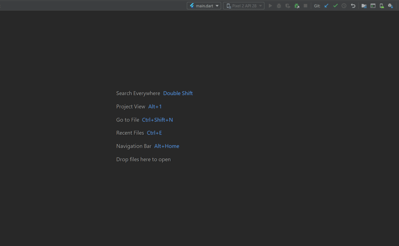
Task: Click the Alt+1 shortcut text
Action: (x=155, y=106)
